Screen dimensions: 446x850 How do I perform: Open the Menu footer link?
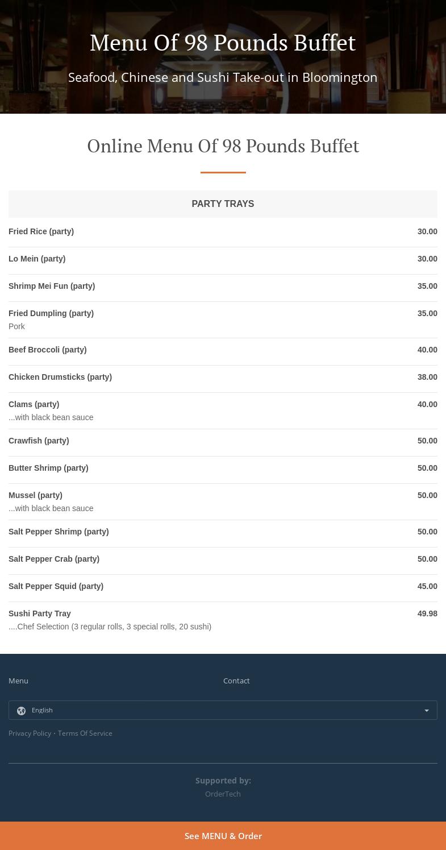pyautogui.click(x=18, y=681)
